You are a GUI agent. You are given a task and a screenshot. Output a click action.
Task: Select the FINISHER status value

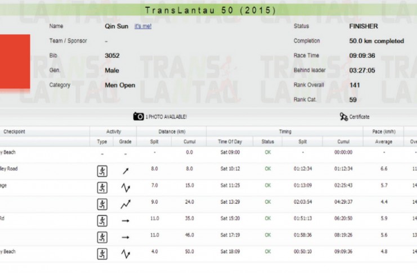tap(364, 26)
